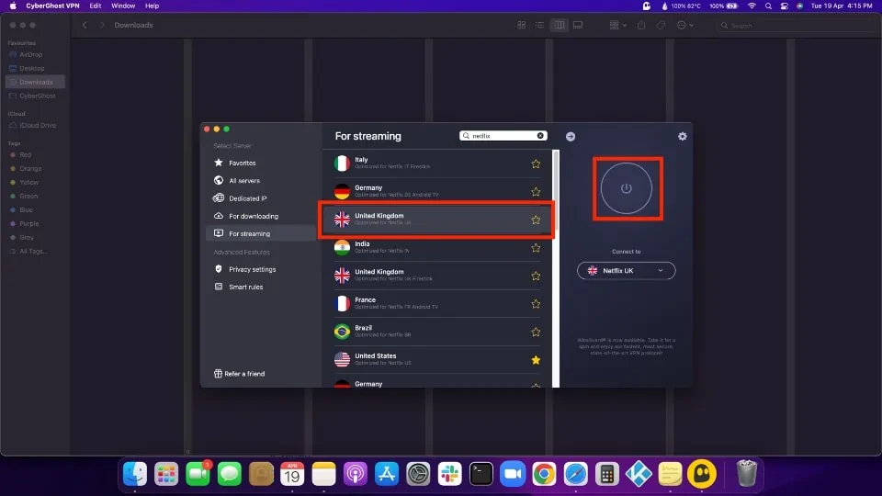The height and width of the screenshot is (496, 882).
Task: Open Terminal from the Dock
Action: pos(481,474)
